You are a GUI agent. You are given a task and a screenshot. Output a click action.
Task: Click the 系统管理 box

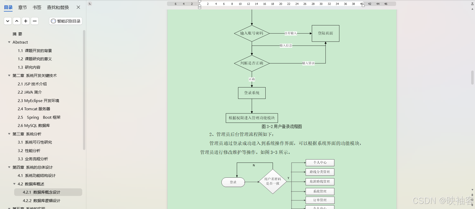click(x=320, y=191)
